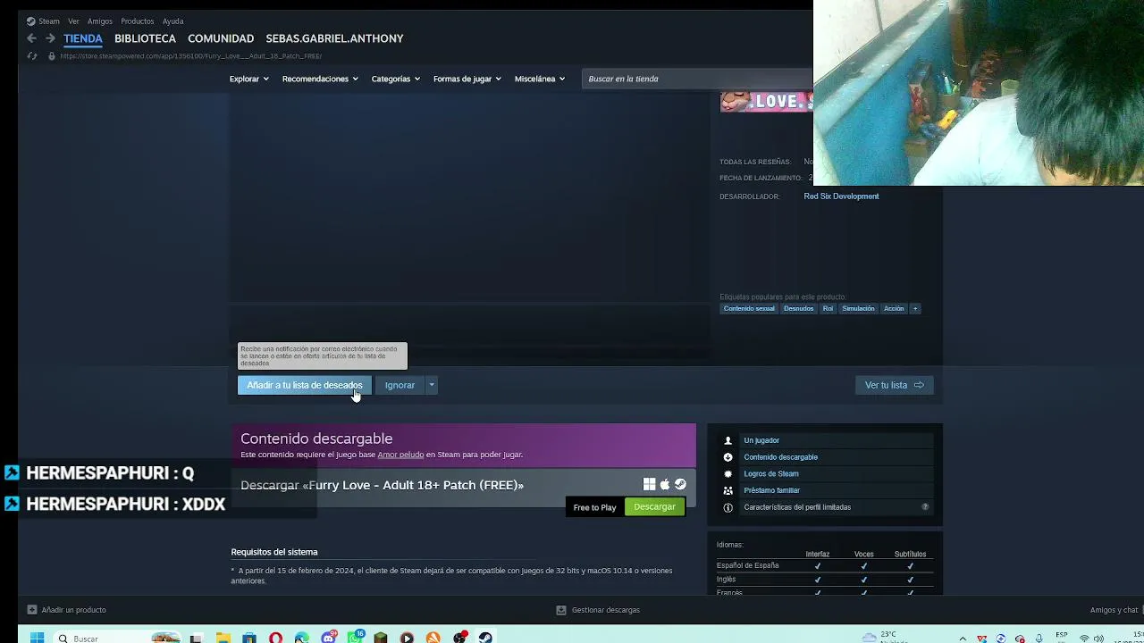This screenshot has width=1144, height=643.
Task: Open Minecraft from the taskbar
Action: point(381,638)
